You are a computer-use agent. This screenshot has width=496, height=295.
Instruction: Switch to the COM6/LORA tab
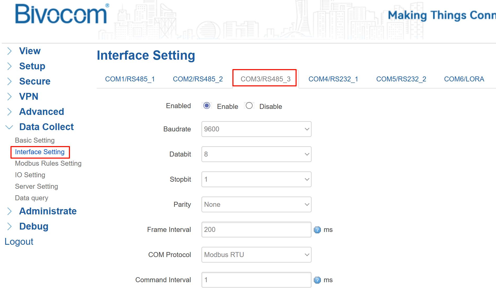(464, 79)
